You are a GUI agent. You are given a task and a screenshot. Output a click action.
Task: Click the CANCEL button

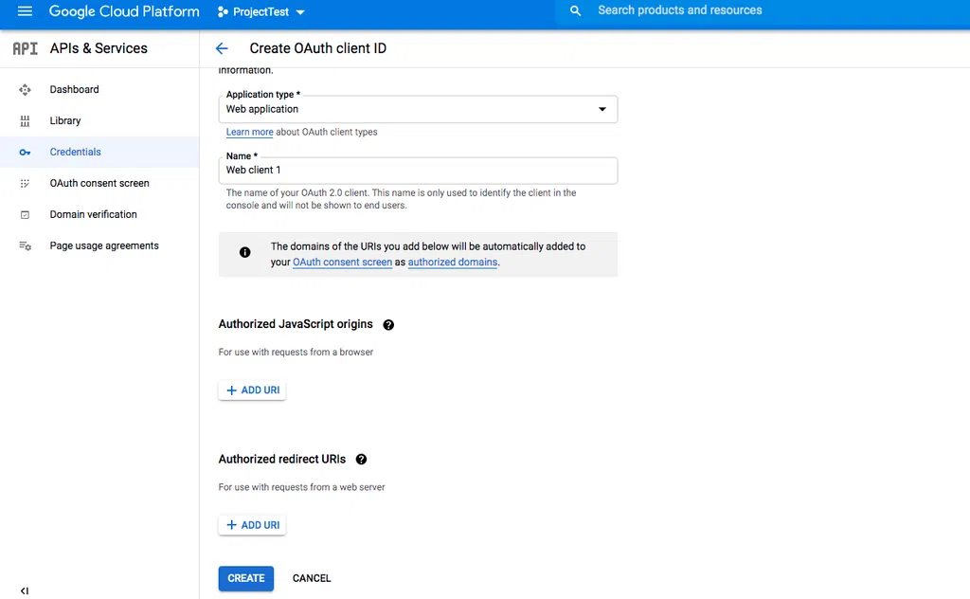tap(312, 578)
